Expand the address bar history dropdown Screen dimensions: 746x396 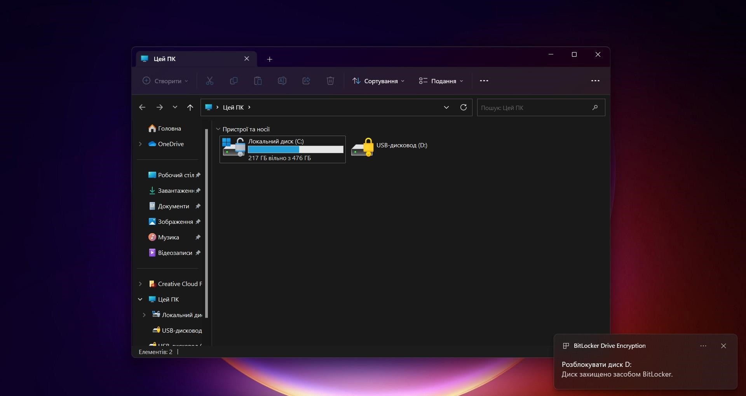point(446,107)
